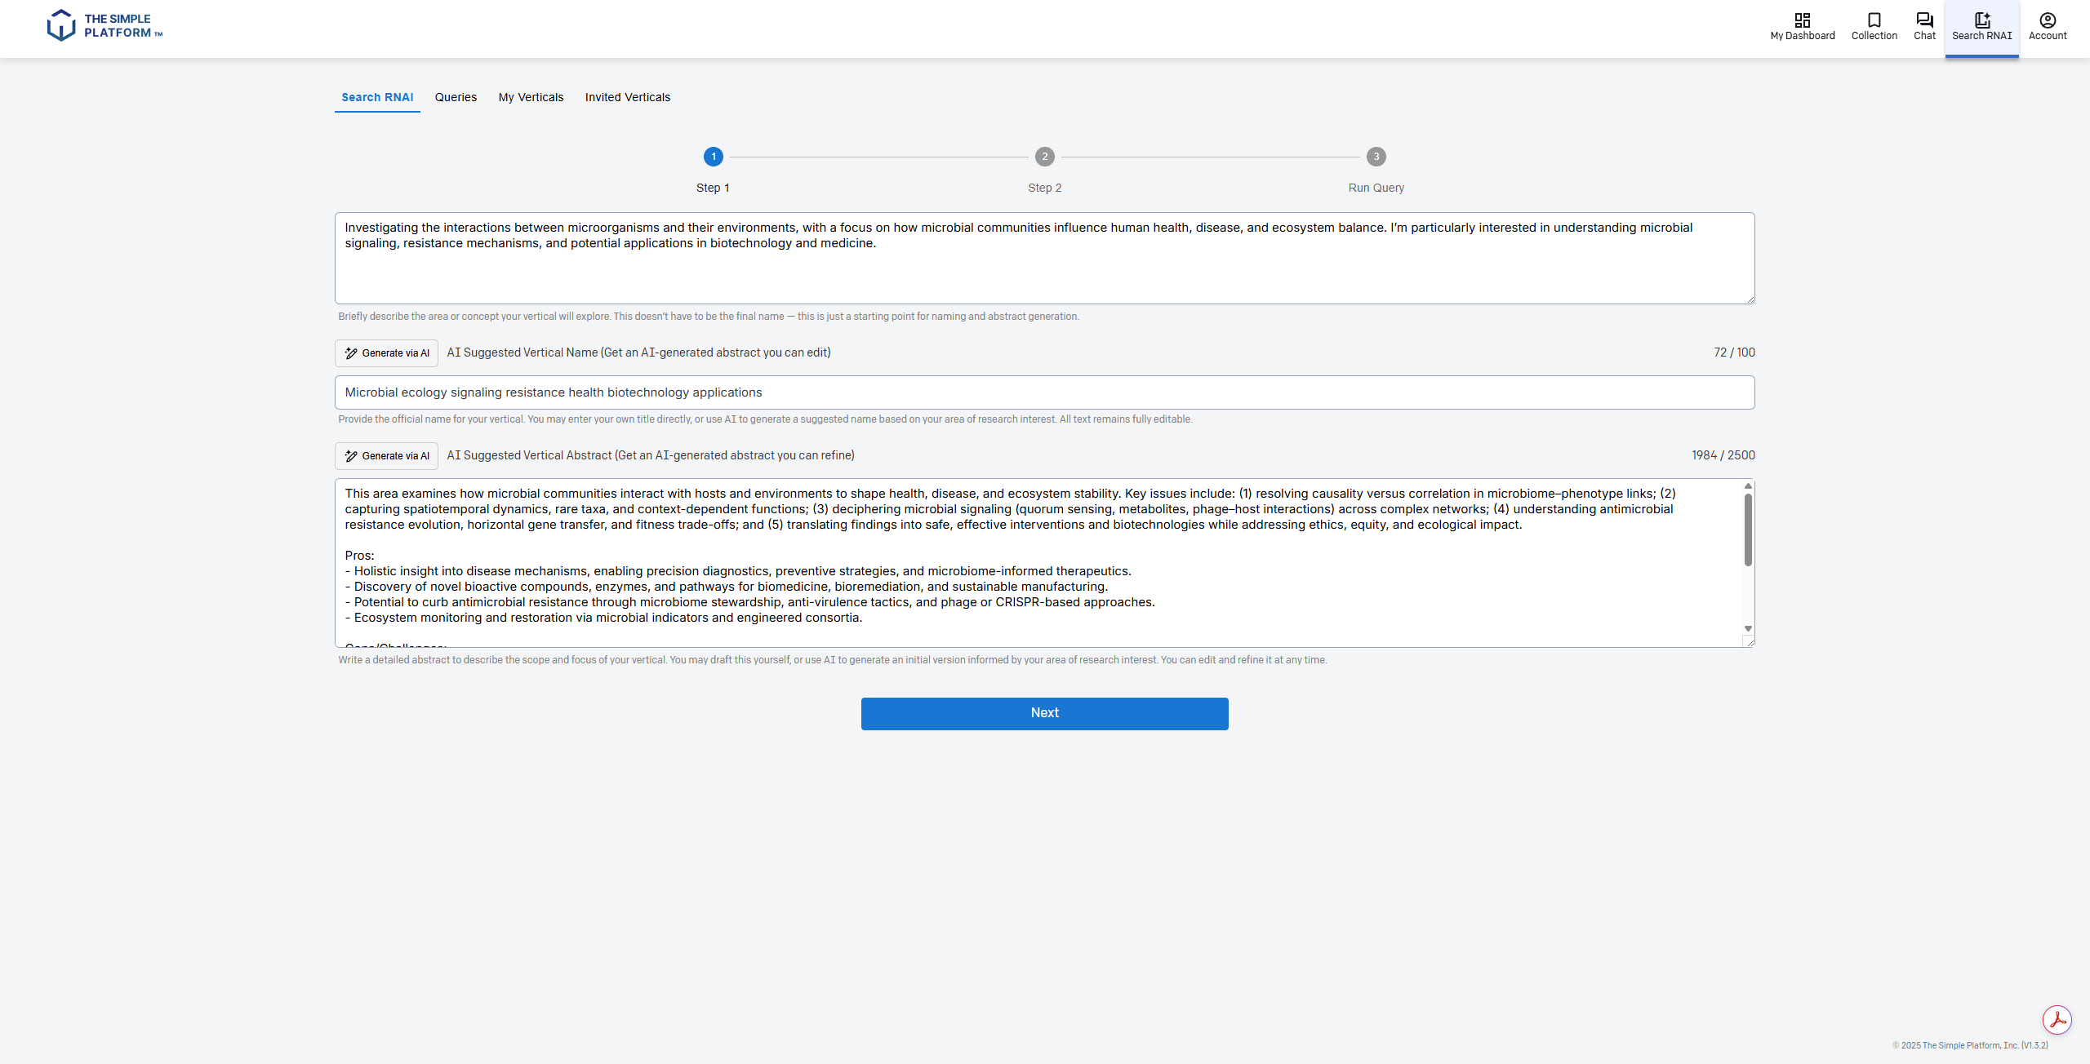The height and width of the screenshot is (1064, 2090).
Task: Open the Invited Verticals tab
Action: (627, 97)
